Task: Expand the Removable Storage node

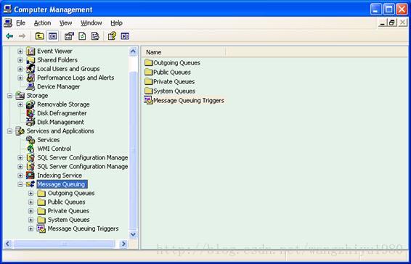Action: 20,104
